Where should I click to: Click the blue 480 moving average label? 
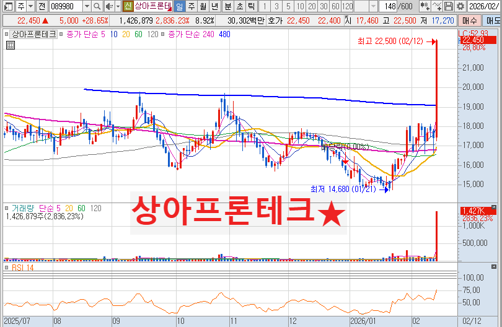pos(224,34)
